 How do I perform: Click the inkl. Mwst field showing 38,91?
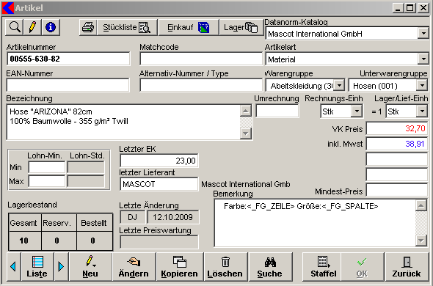click(x=397, y=144)
